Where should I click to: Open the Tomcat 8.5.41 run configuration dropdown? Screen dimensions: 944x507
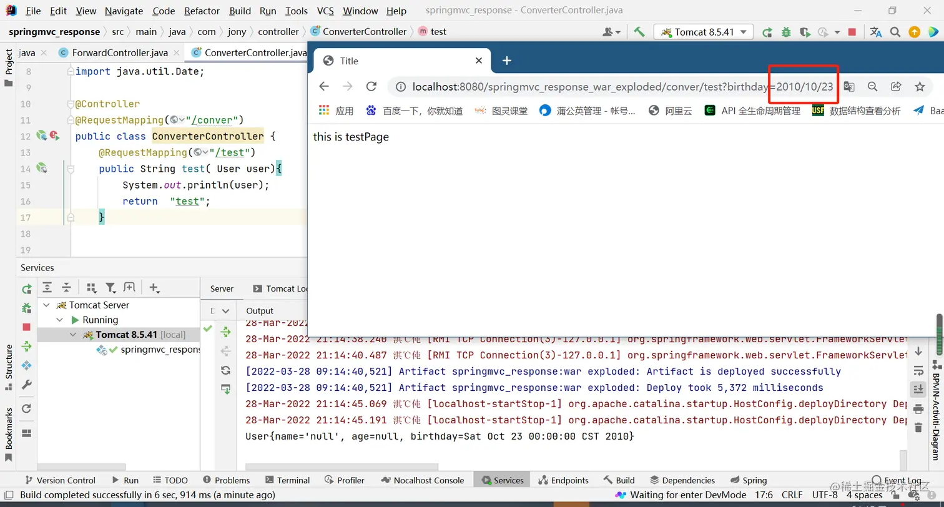point(704,32)
